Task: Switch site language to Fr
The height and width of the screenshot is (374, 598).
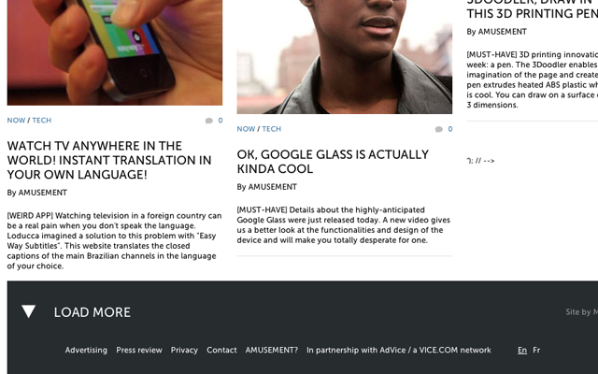Action: coord(536,350)
